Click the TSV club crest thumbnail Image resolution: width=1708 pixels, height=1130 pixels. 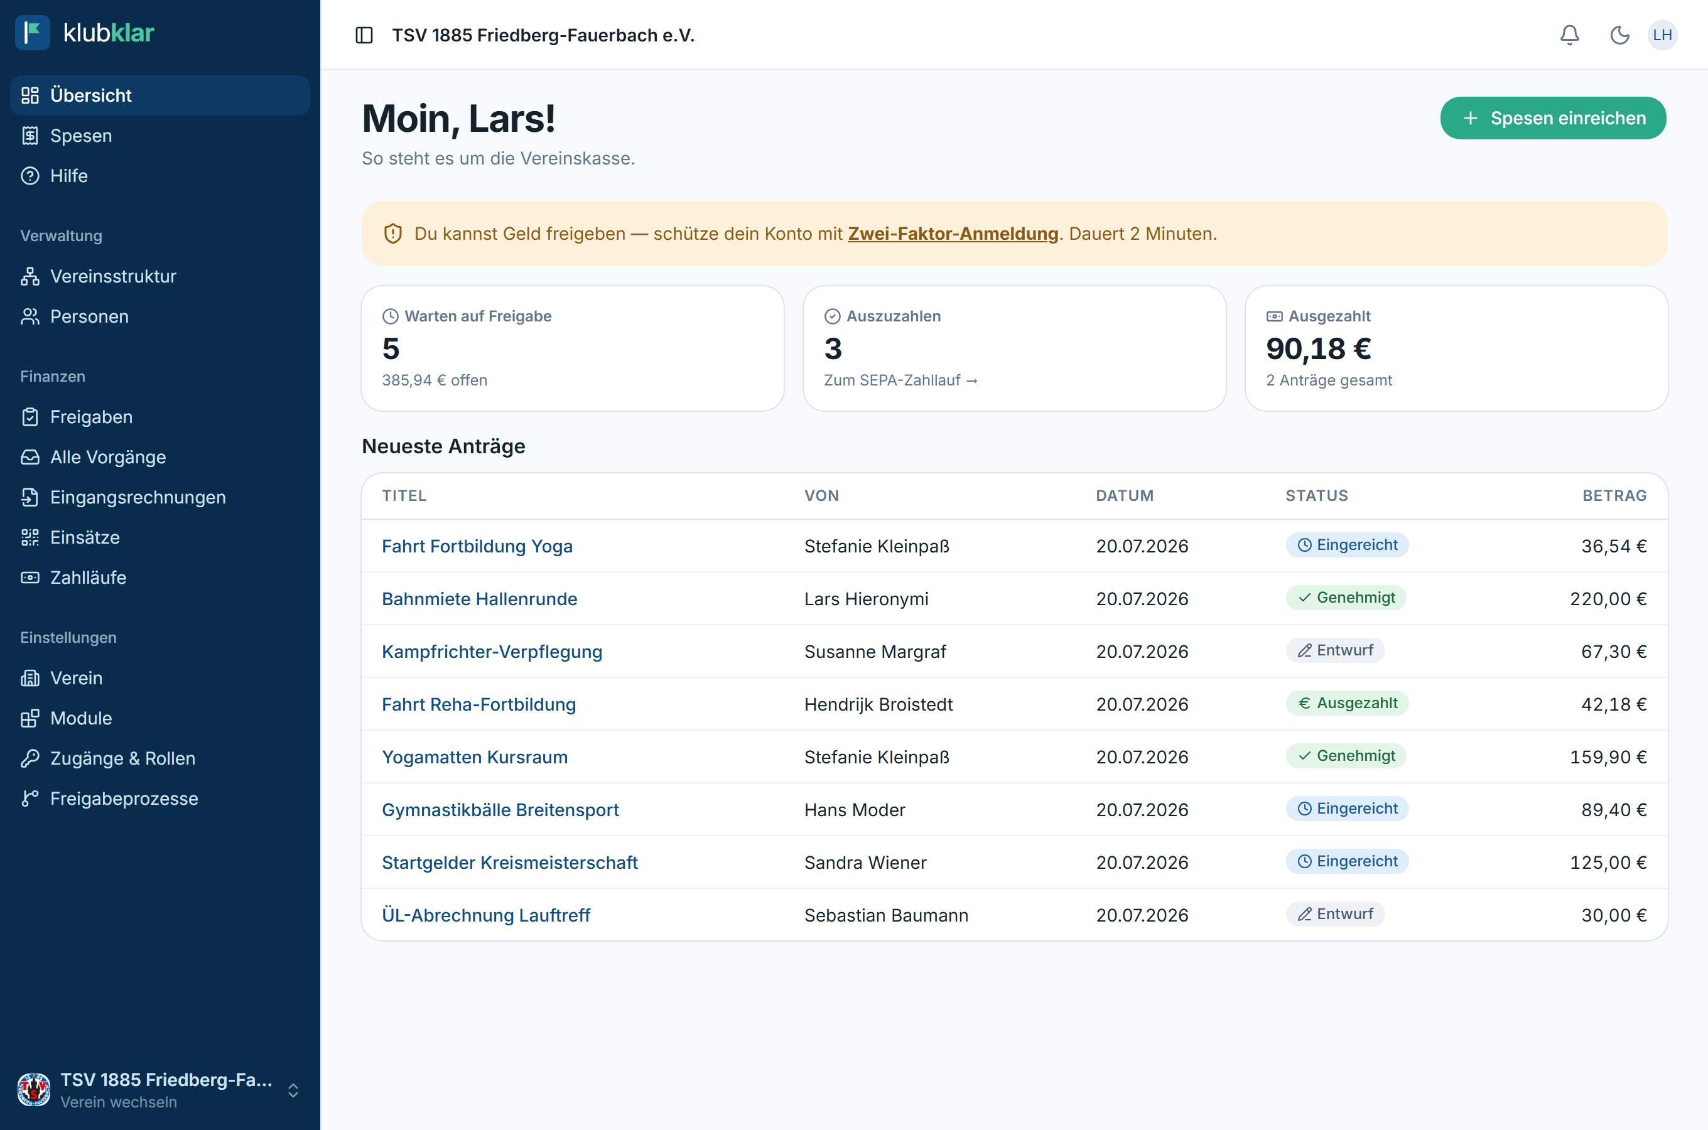(34, 1090)
